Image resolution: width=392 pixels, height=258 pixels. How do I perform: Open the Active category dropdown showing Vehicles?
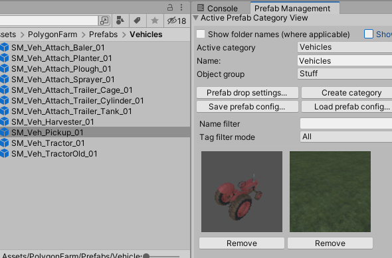click(x=345, y=47)
